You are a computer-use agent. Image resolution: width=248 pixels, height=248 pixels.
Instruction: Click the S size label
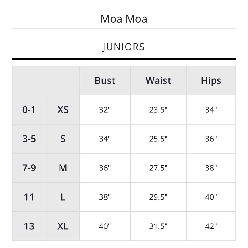63,139
